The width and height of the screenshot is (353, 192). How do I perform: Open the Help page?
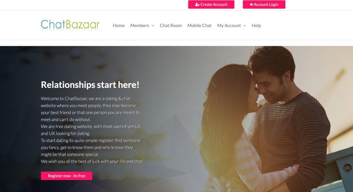[x=256, y=26]
